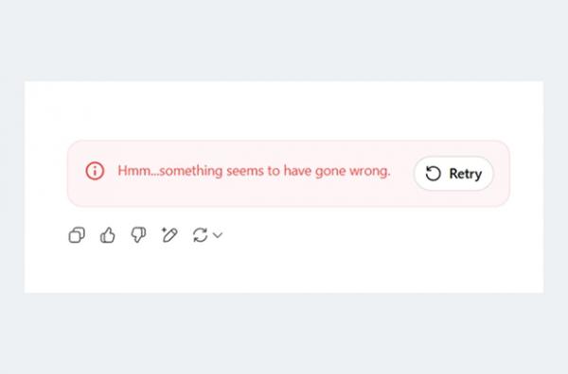Mark the reply as helpful with like
This screenshot has width=568, height=374.
tap(108, 235)
